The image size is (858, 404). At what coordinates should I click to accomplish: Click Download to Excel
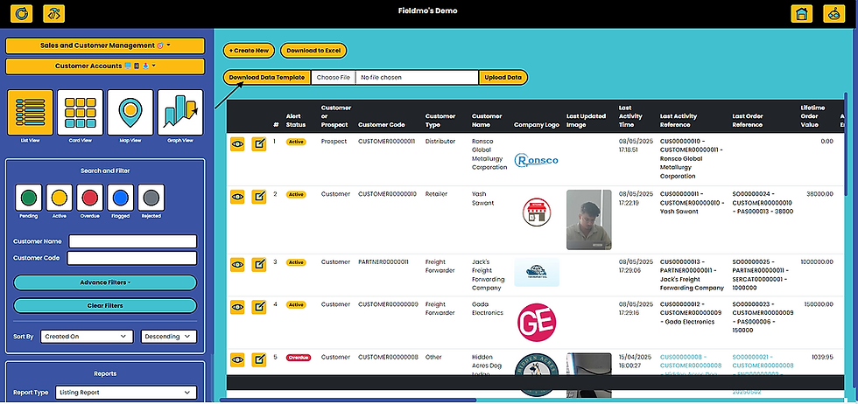click(313, 51)
